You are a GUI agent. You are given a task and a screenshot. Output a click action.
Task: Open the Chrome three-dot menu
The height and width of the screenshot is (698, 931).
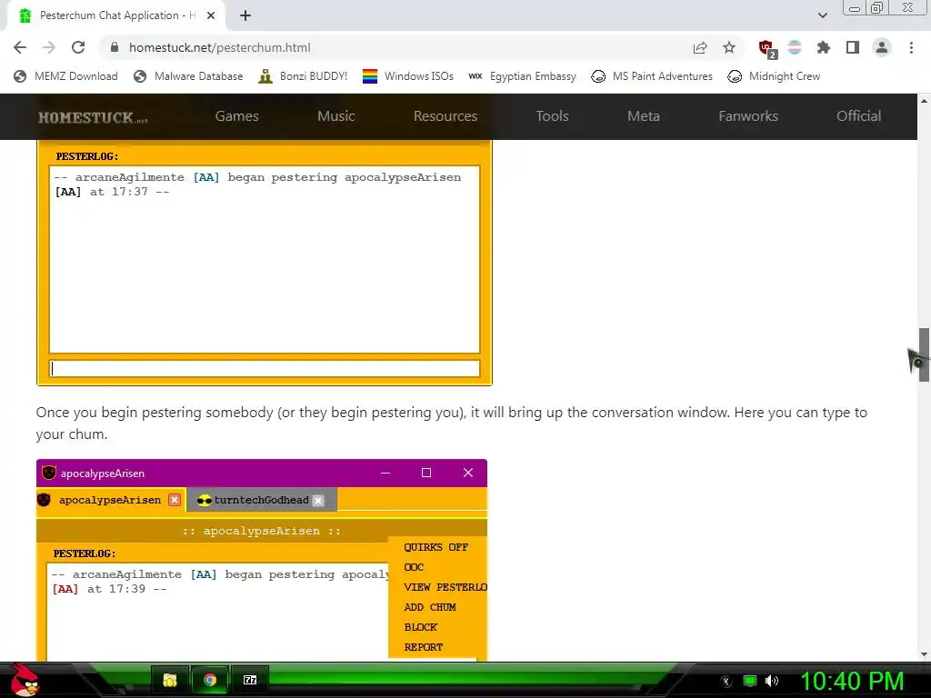point(911,47)
